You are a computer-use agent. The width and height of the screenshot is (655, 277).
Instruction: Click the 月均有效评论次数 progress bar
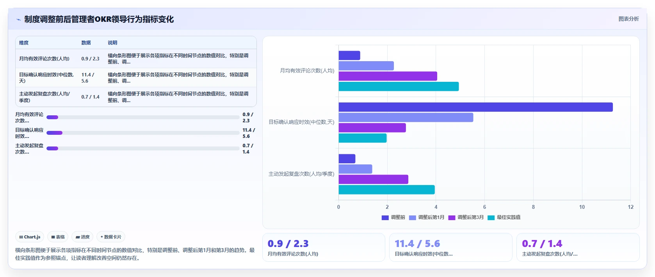pyautogui.click(x=143, y=117)
